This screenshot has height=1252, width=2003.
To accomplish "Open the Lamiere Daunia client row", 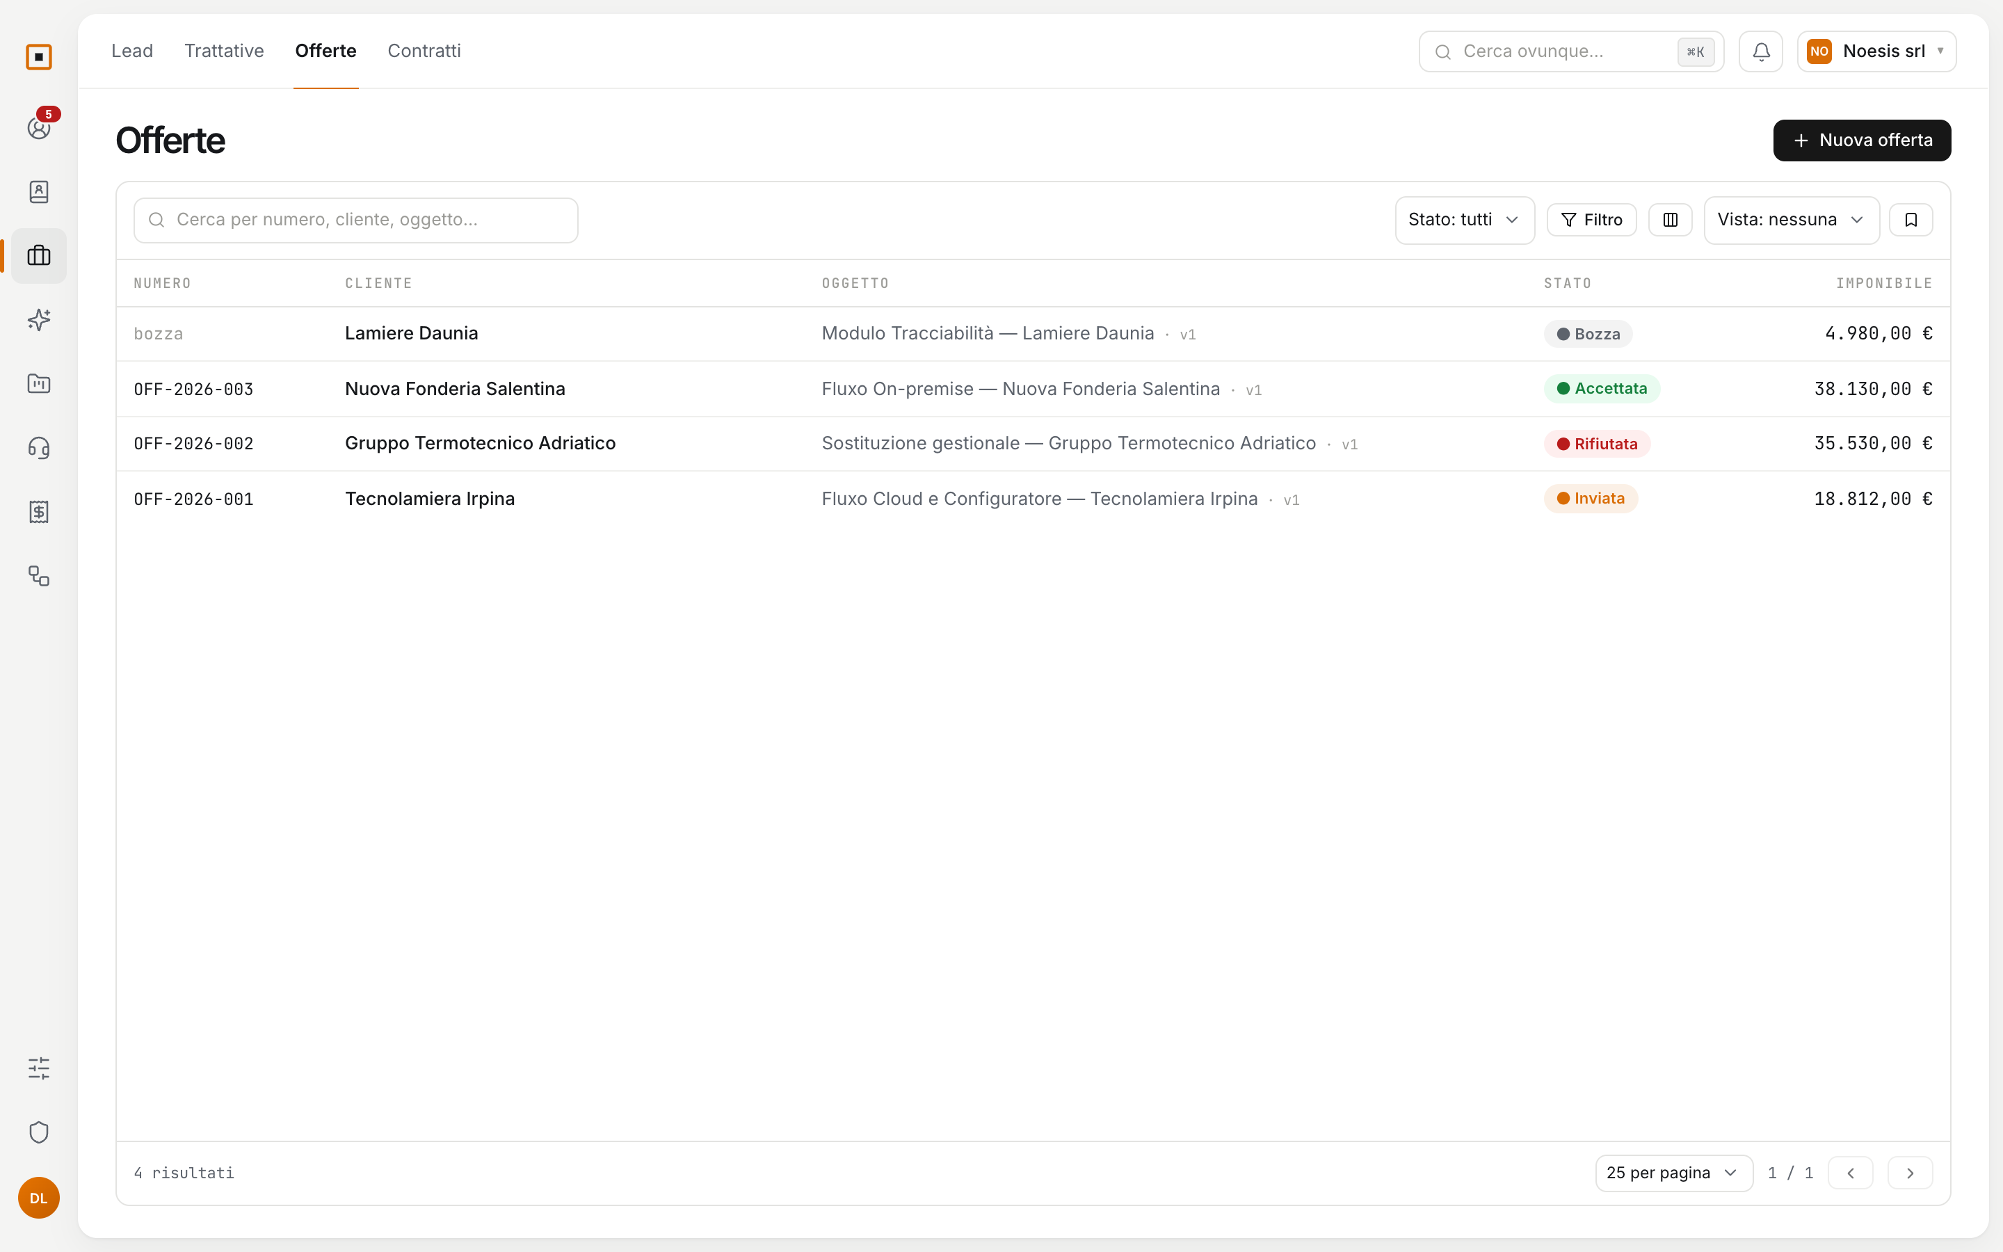I will pos(1033,334).
